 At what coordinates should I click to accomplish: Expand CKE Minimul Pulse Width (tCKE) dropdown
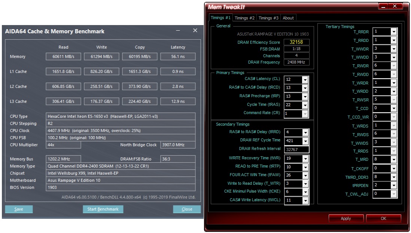tap(305, 192)
